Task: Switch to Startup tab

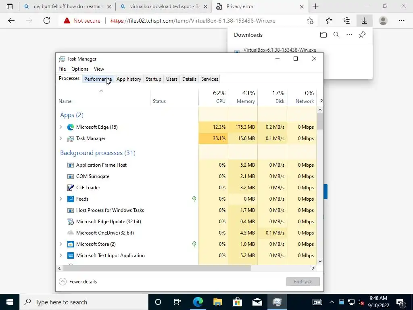Action: pyautogui.click(x=154, y=79)
